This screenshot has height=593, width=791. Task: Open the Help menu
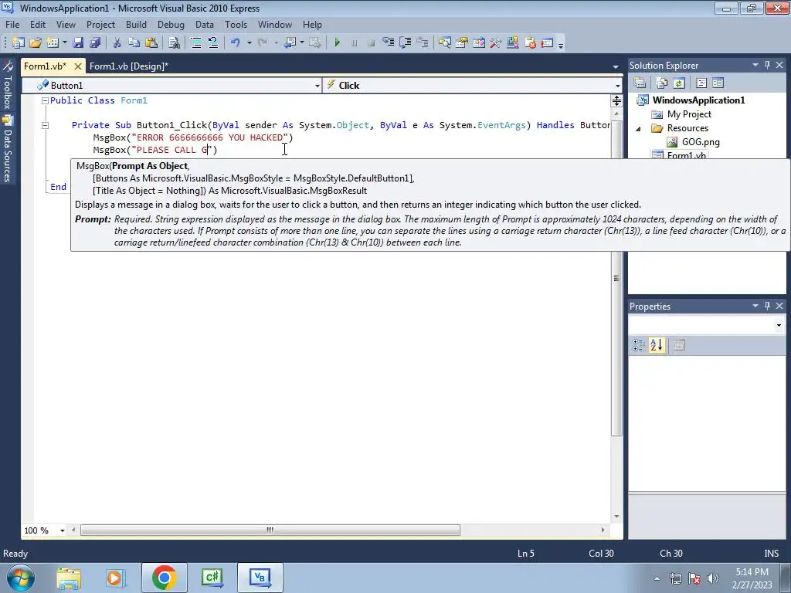click(312, 24)
